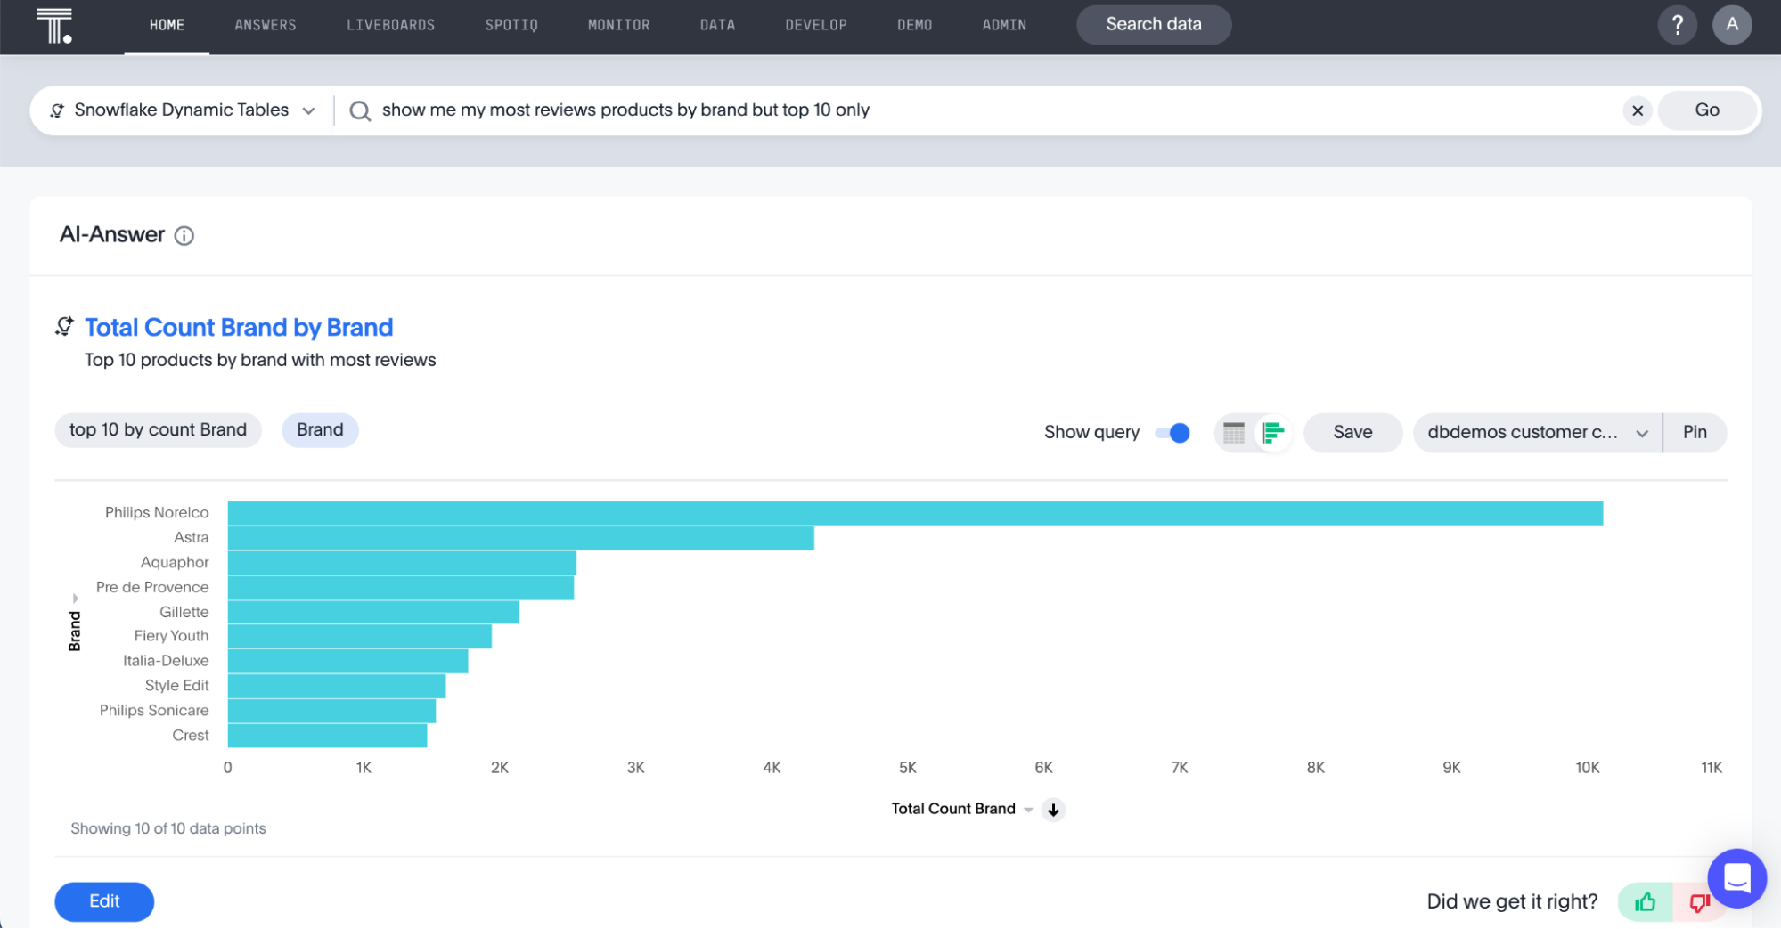This screenshot has height=929, width=1781.
Task: Switch to bar chart view icon
Action: pos(1273,433)
